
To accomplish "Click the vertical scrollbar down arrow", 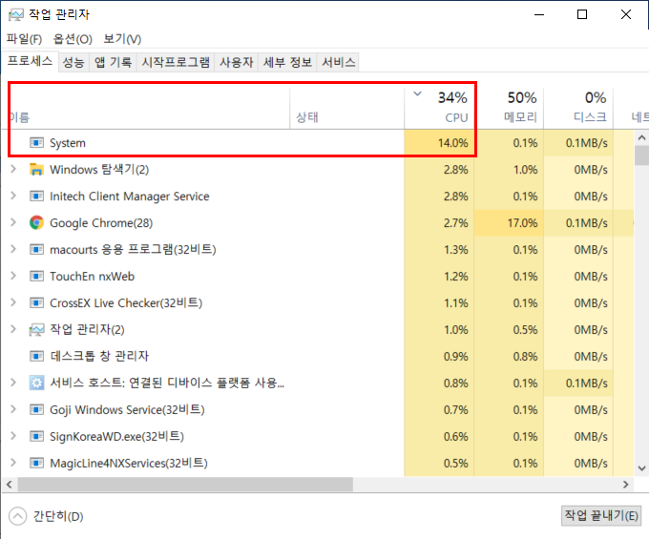I will 641,468.
